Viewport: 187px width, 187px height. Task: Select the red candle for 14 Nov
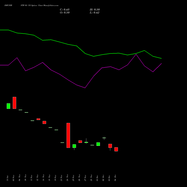coord(45,122)
